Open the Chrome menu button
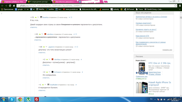This screenshot has height=102, width=182. point(180,5)
